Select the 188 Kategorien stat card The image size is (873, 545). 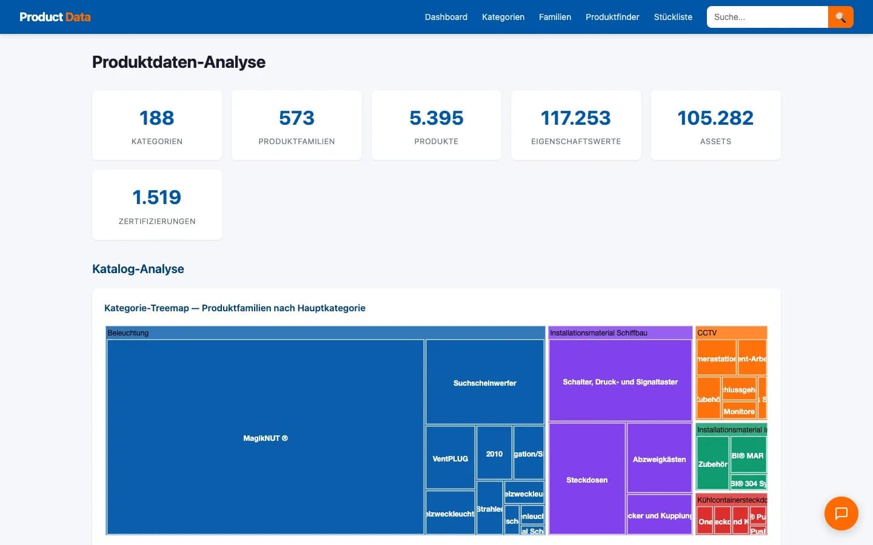click(x=156, y=125)
